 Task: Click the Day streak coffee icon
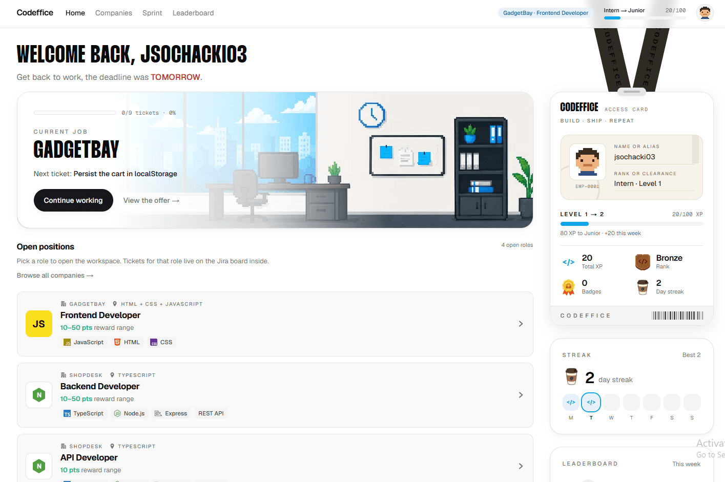(x=643, y=287)
